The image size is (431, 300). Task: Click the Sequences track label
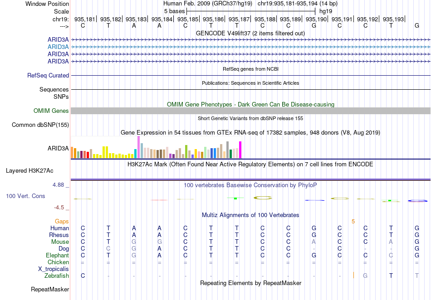[54, 89]
